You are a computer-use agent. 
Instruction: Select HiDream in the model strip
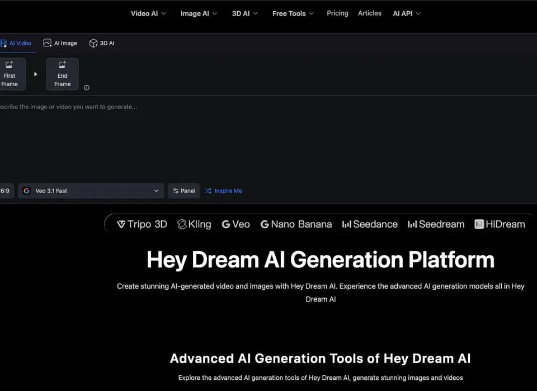500,224
